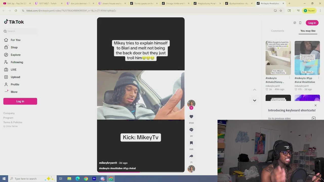Click the pink sidebar Log in button
This screenshot has height=182, width=324.
point(20,101)
